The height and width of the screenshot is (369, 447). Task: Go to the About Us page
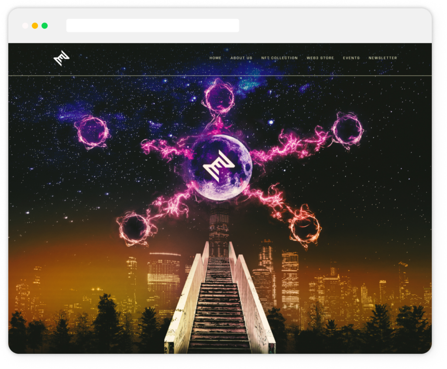point(241,58)
